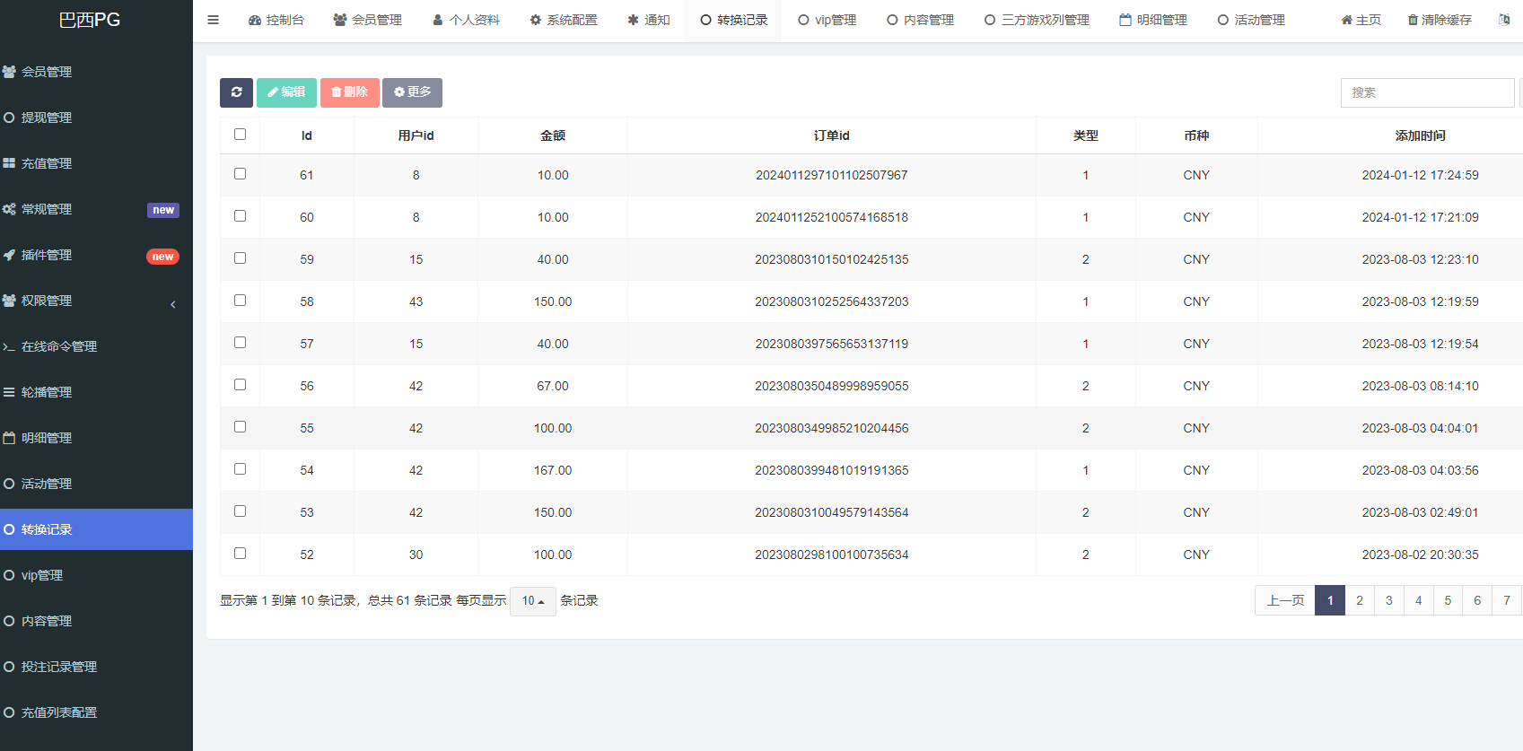Click the language switch icon at top right
The height and width of the screenshot is (751, 1523).
(1503, 20)
